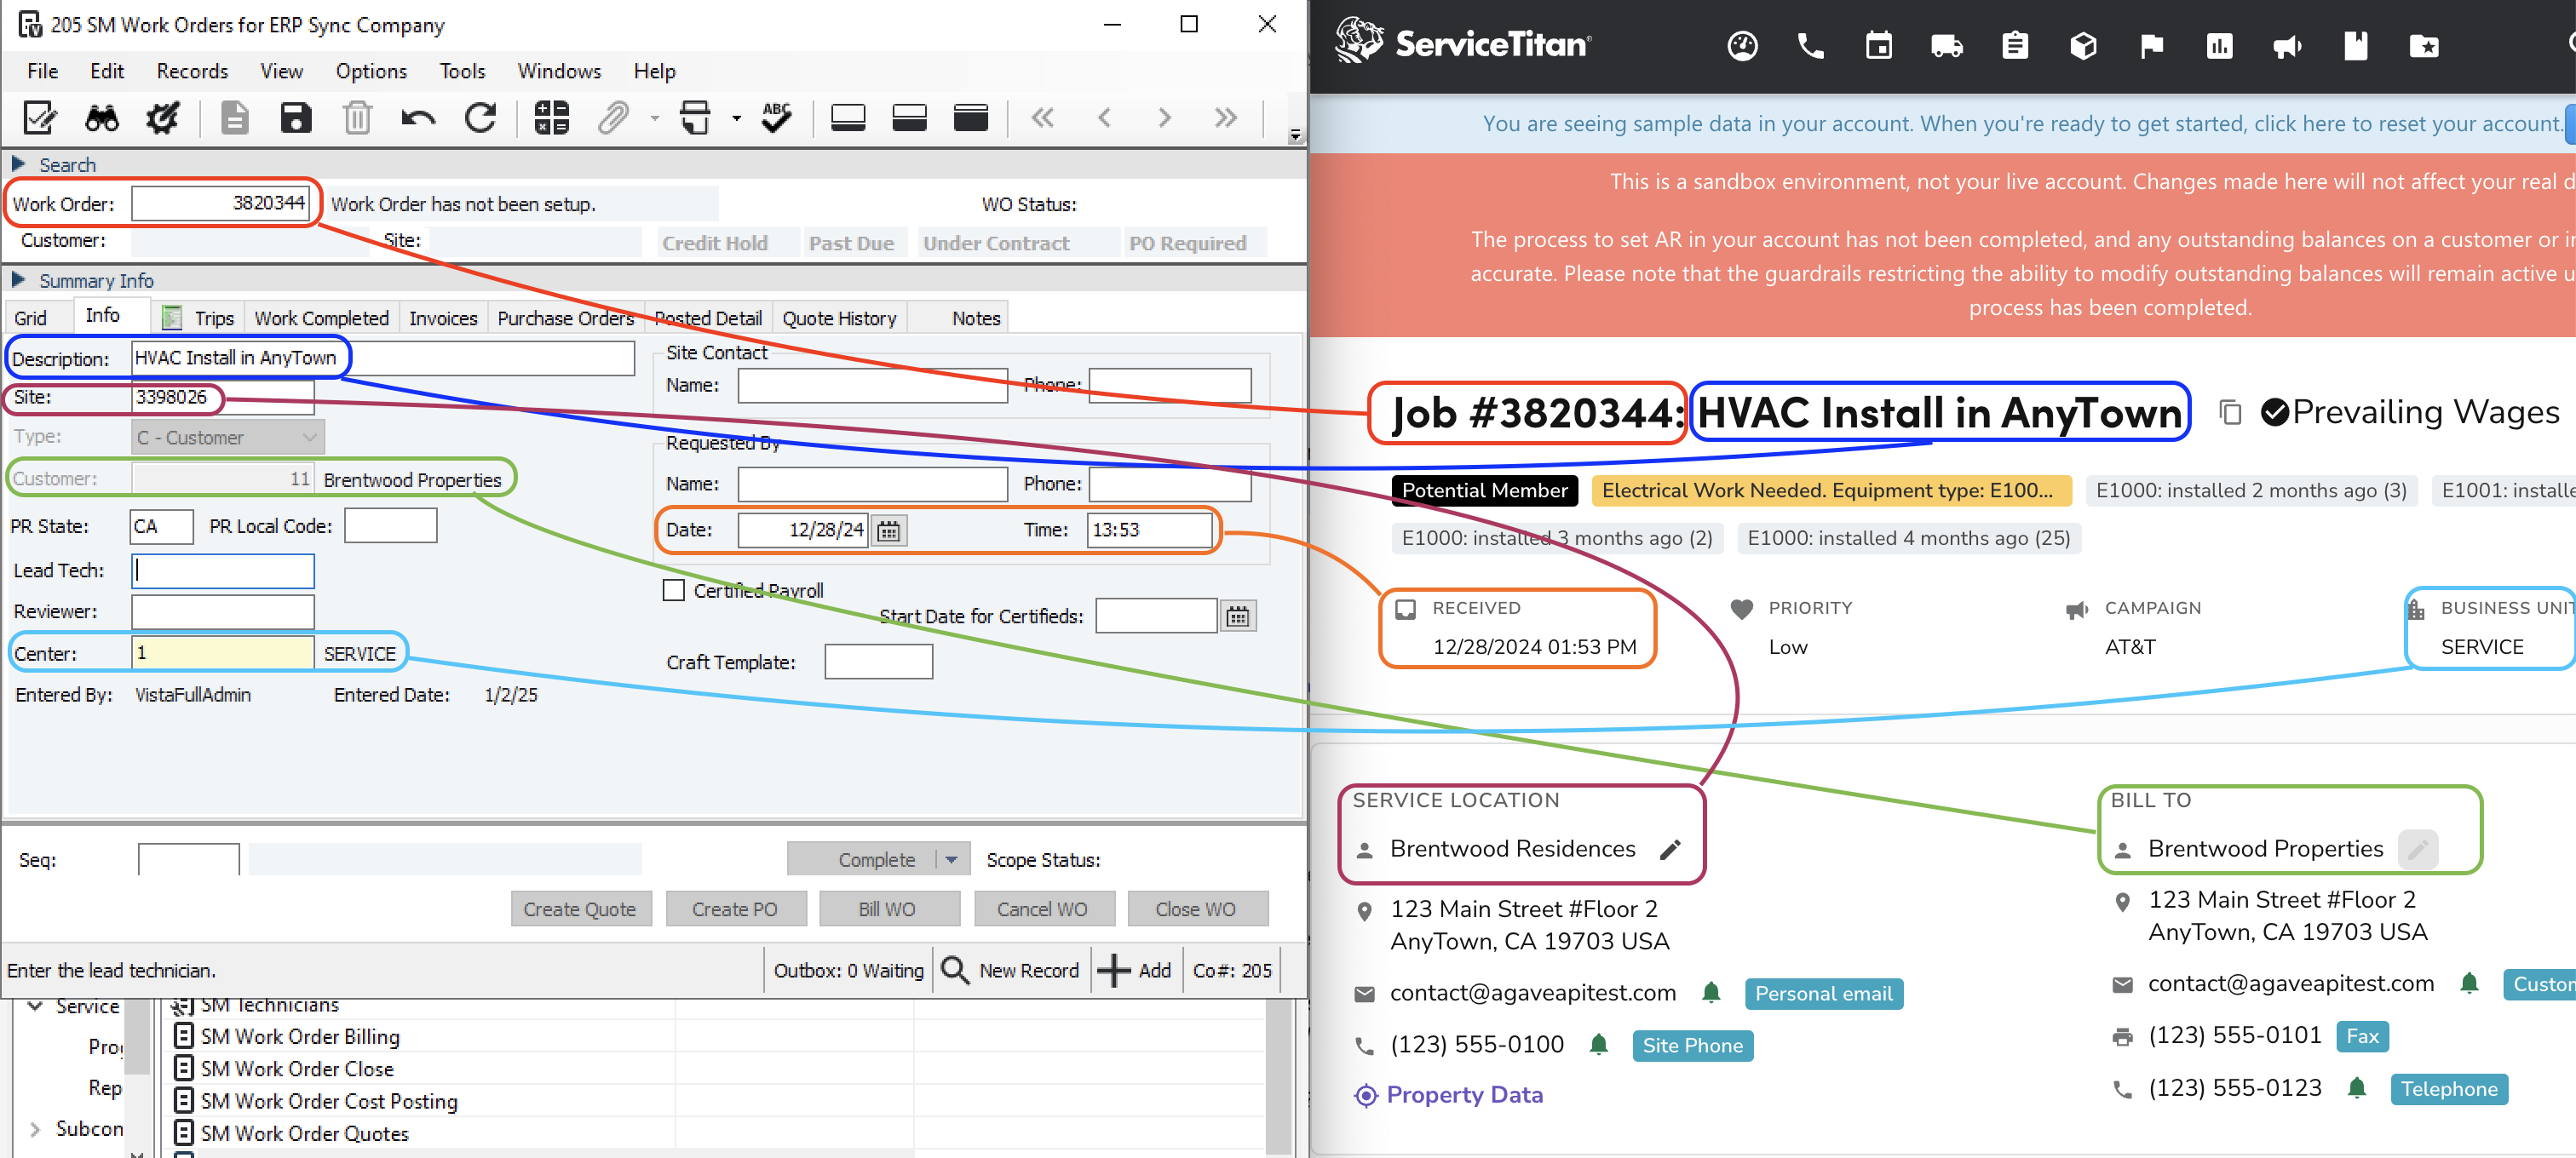Image resolution: width=2576 pixels, height=1158 pixels.
Task: Click the new record document icon
Action: tap(234, 118)
